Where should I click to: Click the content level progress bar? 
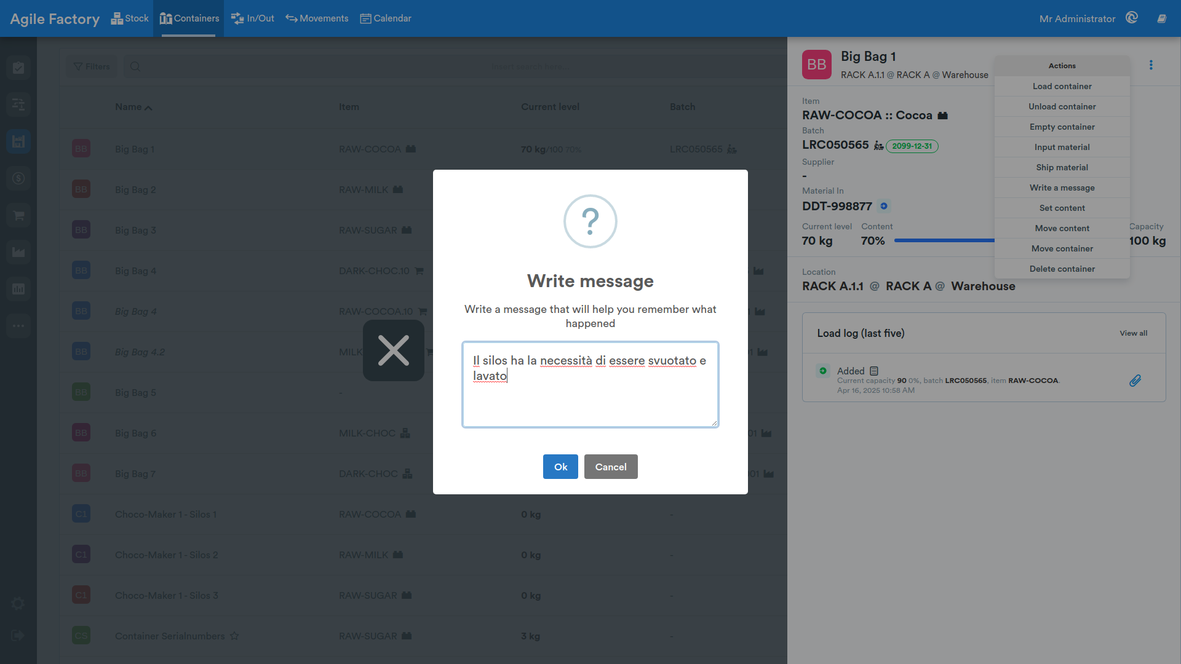(944, 240)
